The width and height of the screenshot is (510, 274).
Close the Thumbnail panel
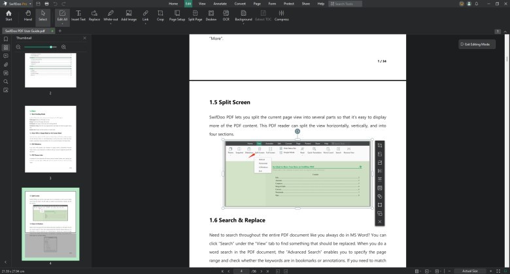click(84, 38)
